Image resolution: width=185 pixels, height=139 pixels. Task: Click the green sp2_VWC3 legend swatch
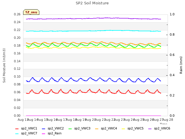[70, 129]
